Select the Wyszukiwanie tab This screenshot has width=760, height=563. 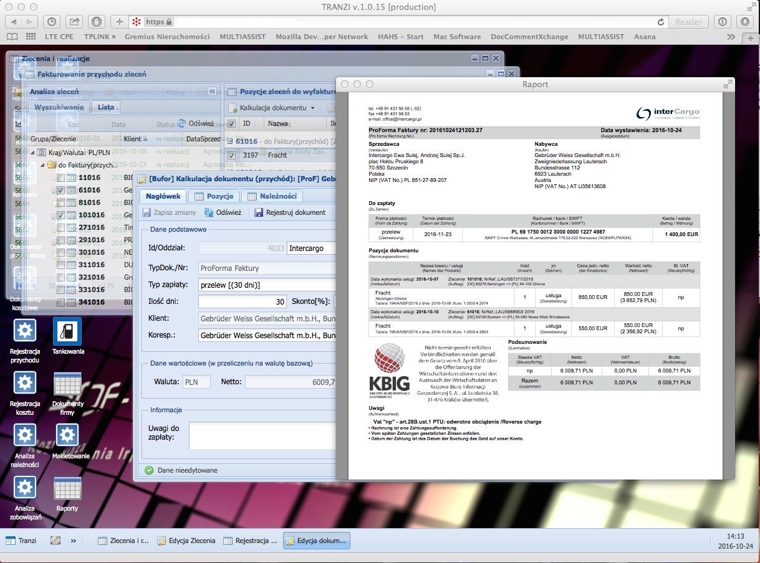[59, 107]
